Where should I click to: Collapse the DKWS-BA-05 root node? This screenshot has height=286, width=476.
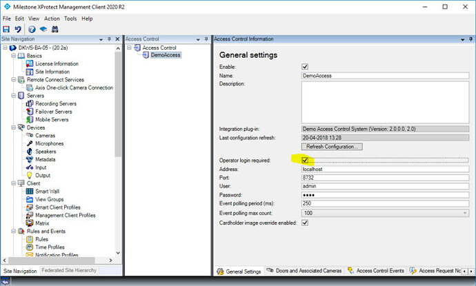coord(5,48)
